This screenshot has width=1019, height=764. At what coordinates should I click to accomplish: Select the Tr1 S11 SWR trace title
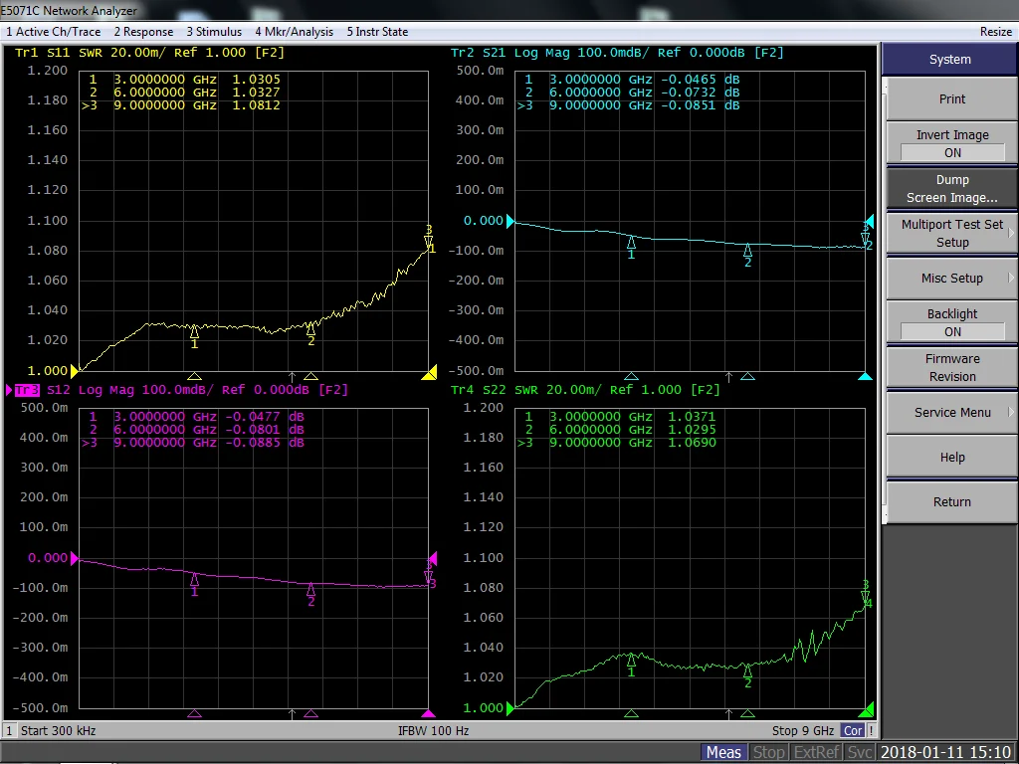pos(149,53)
